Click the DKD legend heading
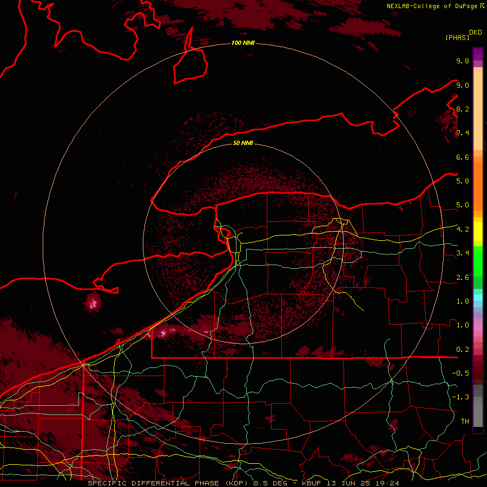Viewport: 487px width, 487px height. click(476, 32)
